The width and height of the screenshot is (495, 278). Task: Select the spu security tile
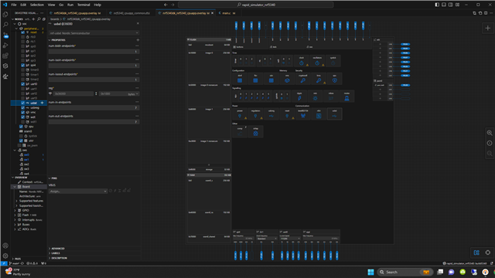coord(334,79)
